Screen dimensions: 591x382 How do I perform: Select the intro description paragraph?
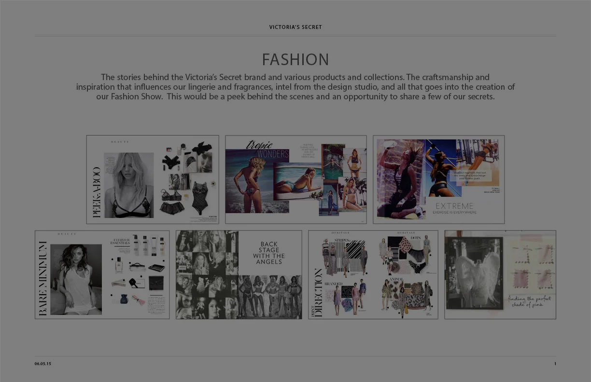point(295,87)
